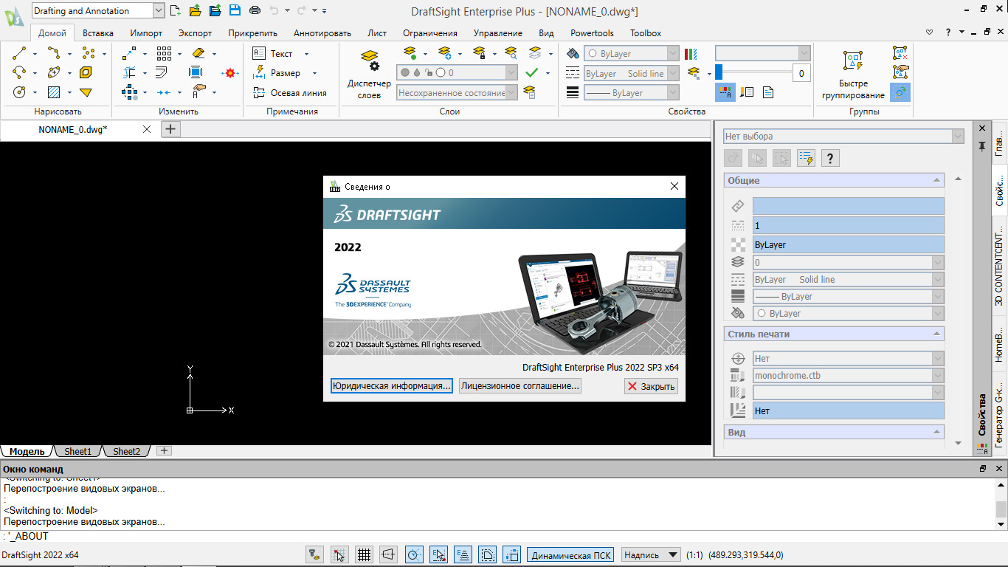
Task: Collapse the Общие properties section
Action: [x=937, y=180]
